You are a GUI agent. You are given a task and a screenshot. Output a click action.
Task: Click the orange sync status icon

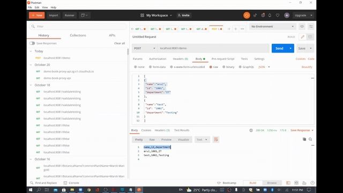coord(247,16)
